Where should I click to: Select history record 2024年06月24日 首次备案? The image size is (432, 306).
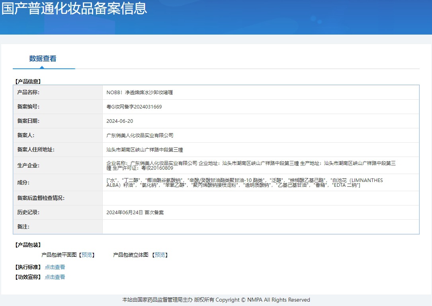(x=135, y=212)
